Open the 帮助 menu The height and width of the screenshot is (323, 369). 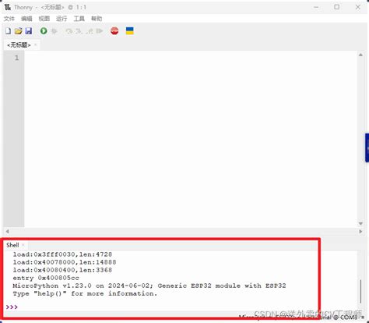pos(97,19)
